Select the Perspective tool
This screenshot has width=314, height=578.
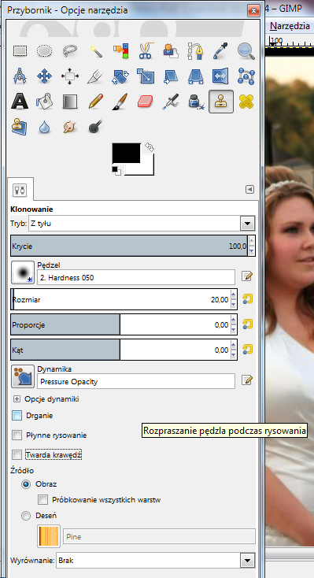click(x=196, y=76)
